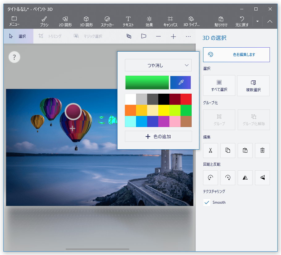Click 色の追加 add color button
This screenshot has width=281, height=255.
pyautogui.click(x=158, y=137)
